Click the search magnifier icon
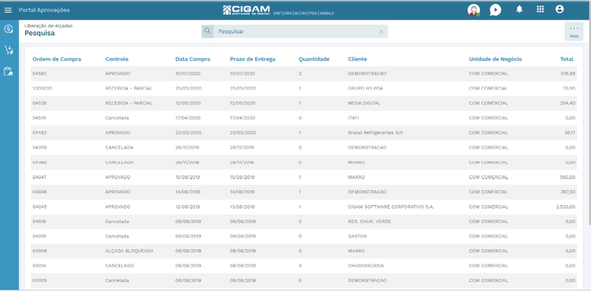This screenshot has width=591, height=291. (x=207, y=31)
